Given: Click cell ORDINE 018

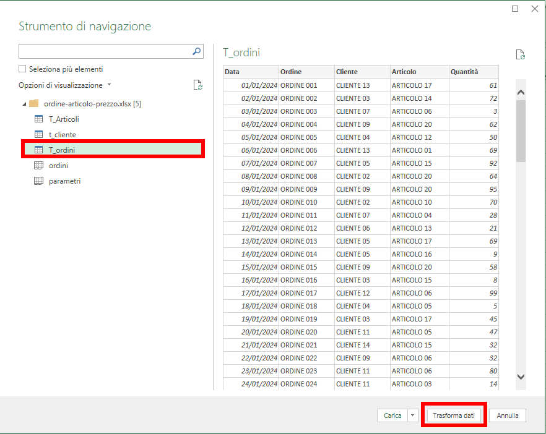Looking at the screenshot, I should click(x=306, y=306).
